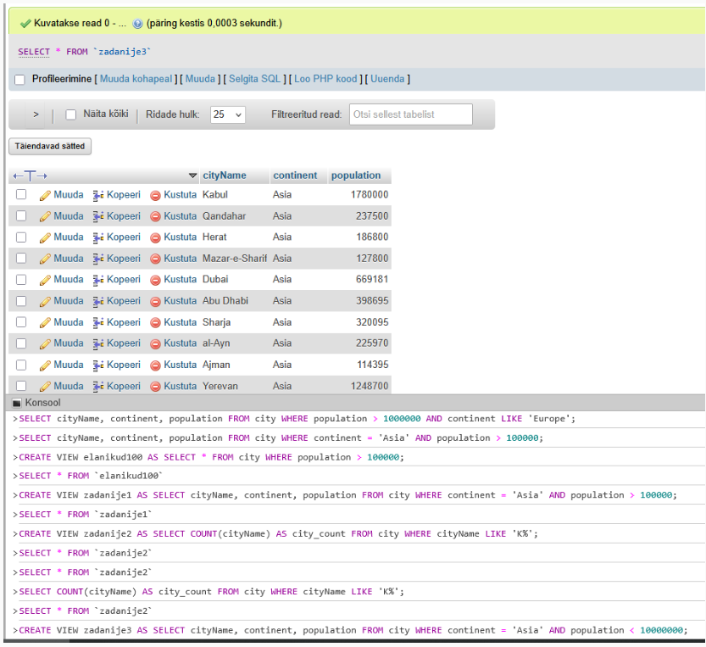Click the red delete icon for Dubai row
Image resolution: width=706 pixels, height=647 pixels.
click(155, 280)
